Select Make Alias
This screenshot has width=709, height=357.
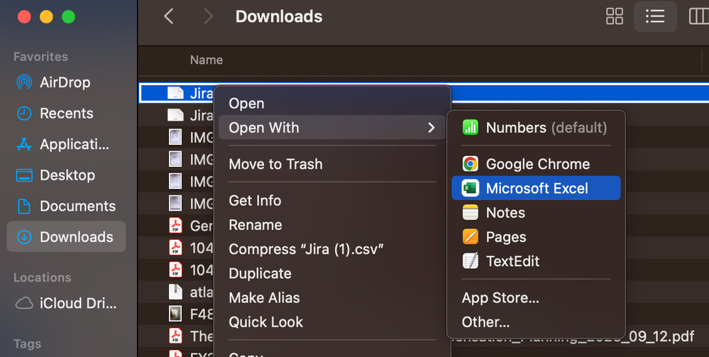click(264, 297)
